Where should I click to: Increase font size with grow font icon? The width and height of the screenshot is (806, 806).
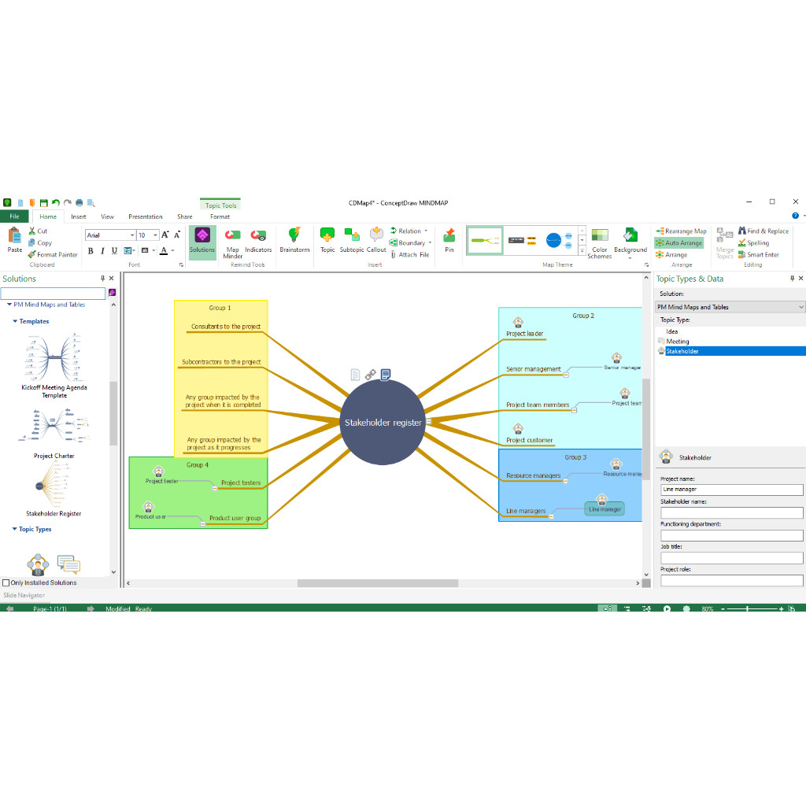click(x=165, y=235)
